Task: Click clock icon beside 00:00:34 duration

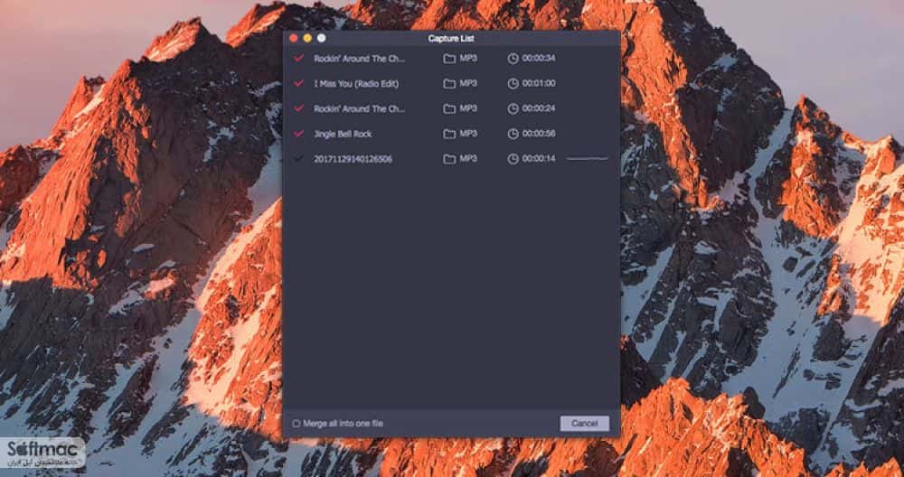Action: point(513,58)
